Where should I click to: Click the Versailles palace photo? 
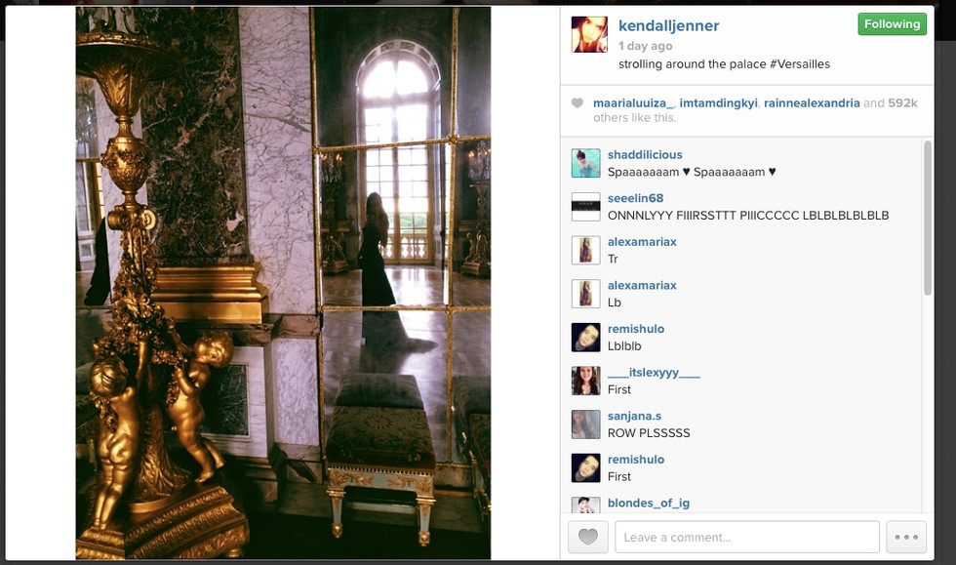(283, 283)
